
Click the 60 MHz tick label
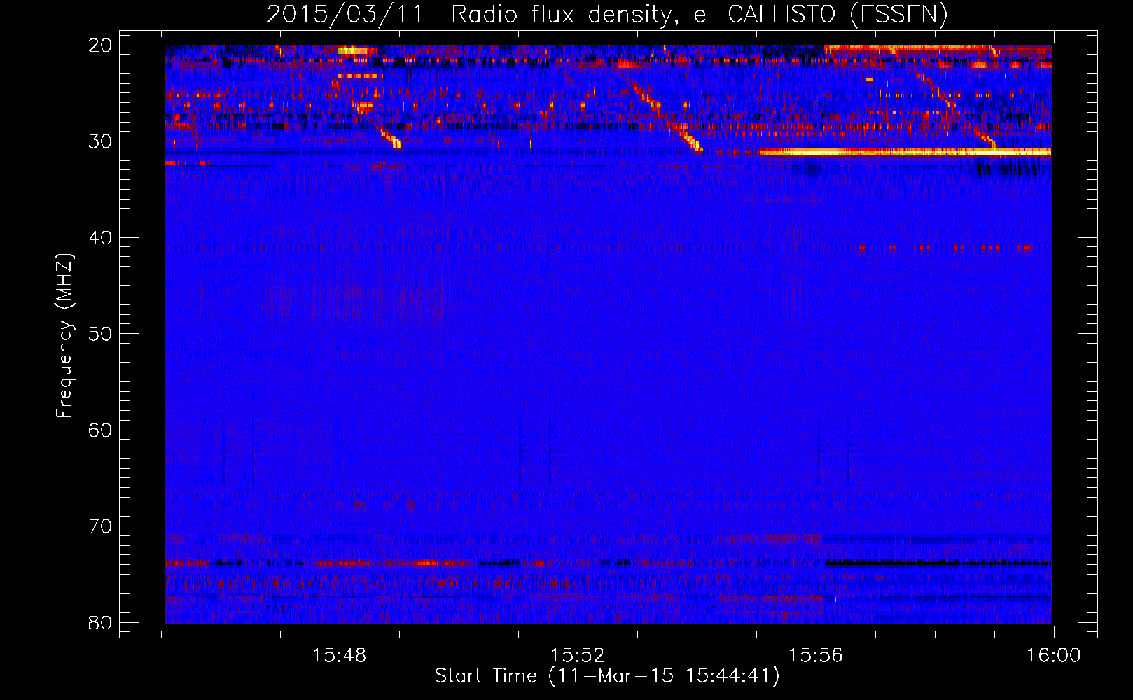click(x=100, y=430)
